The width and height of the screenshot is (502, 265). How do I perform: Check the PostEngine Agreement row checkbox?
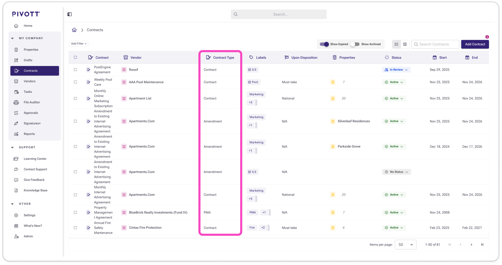(75, 70)
